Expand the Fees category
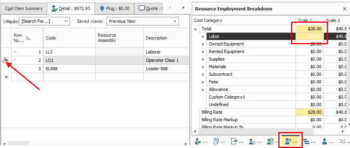This screenshot has height=148, width=350. point(203,82)
